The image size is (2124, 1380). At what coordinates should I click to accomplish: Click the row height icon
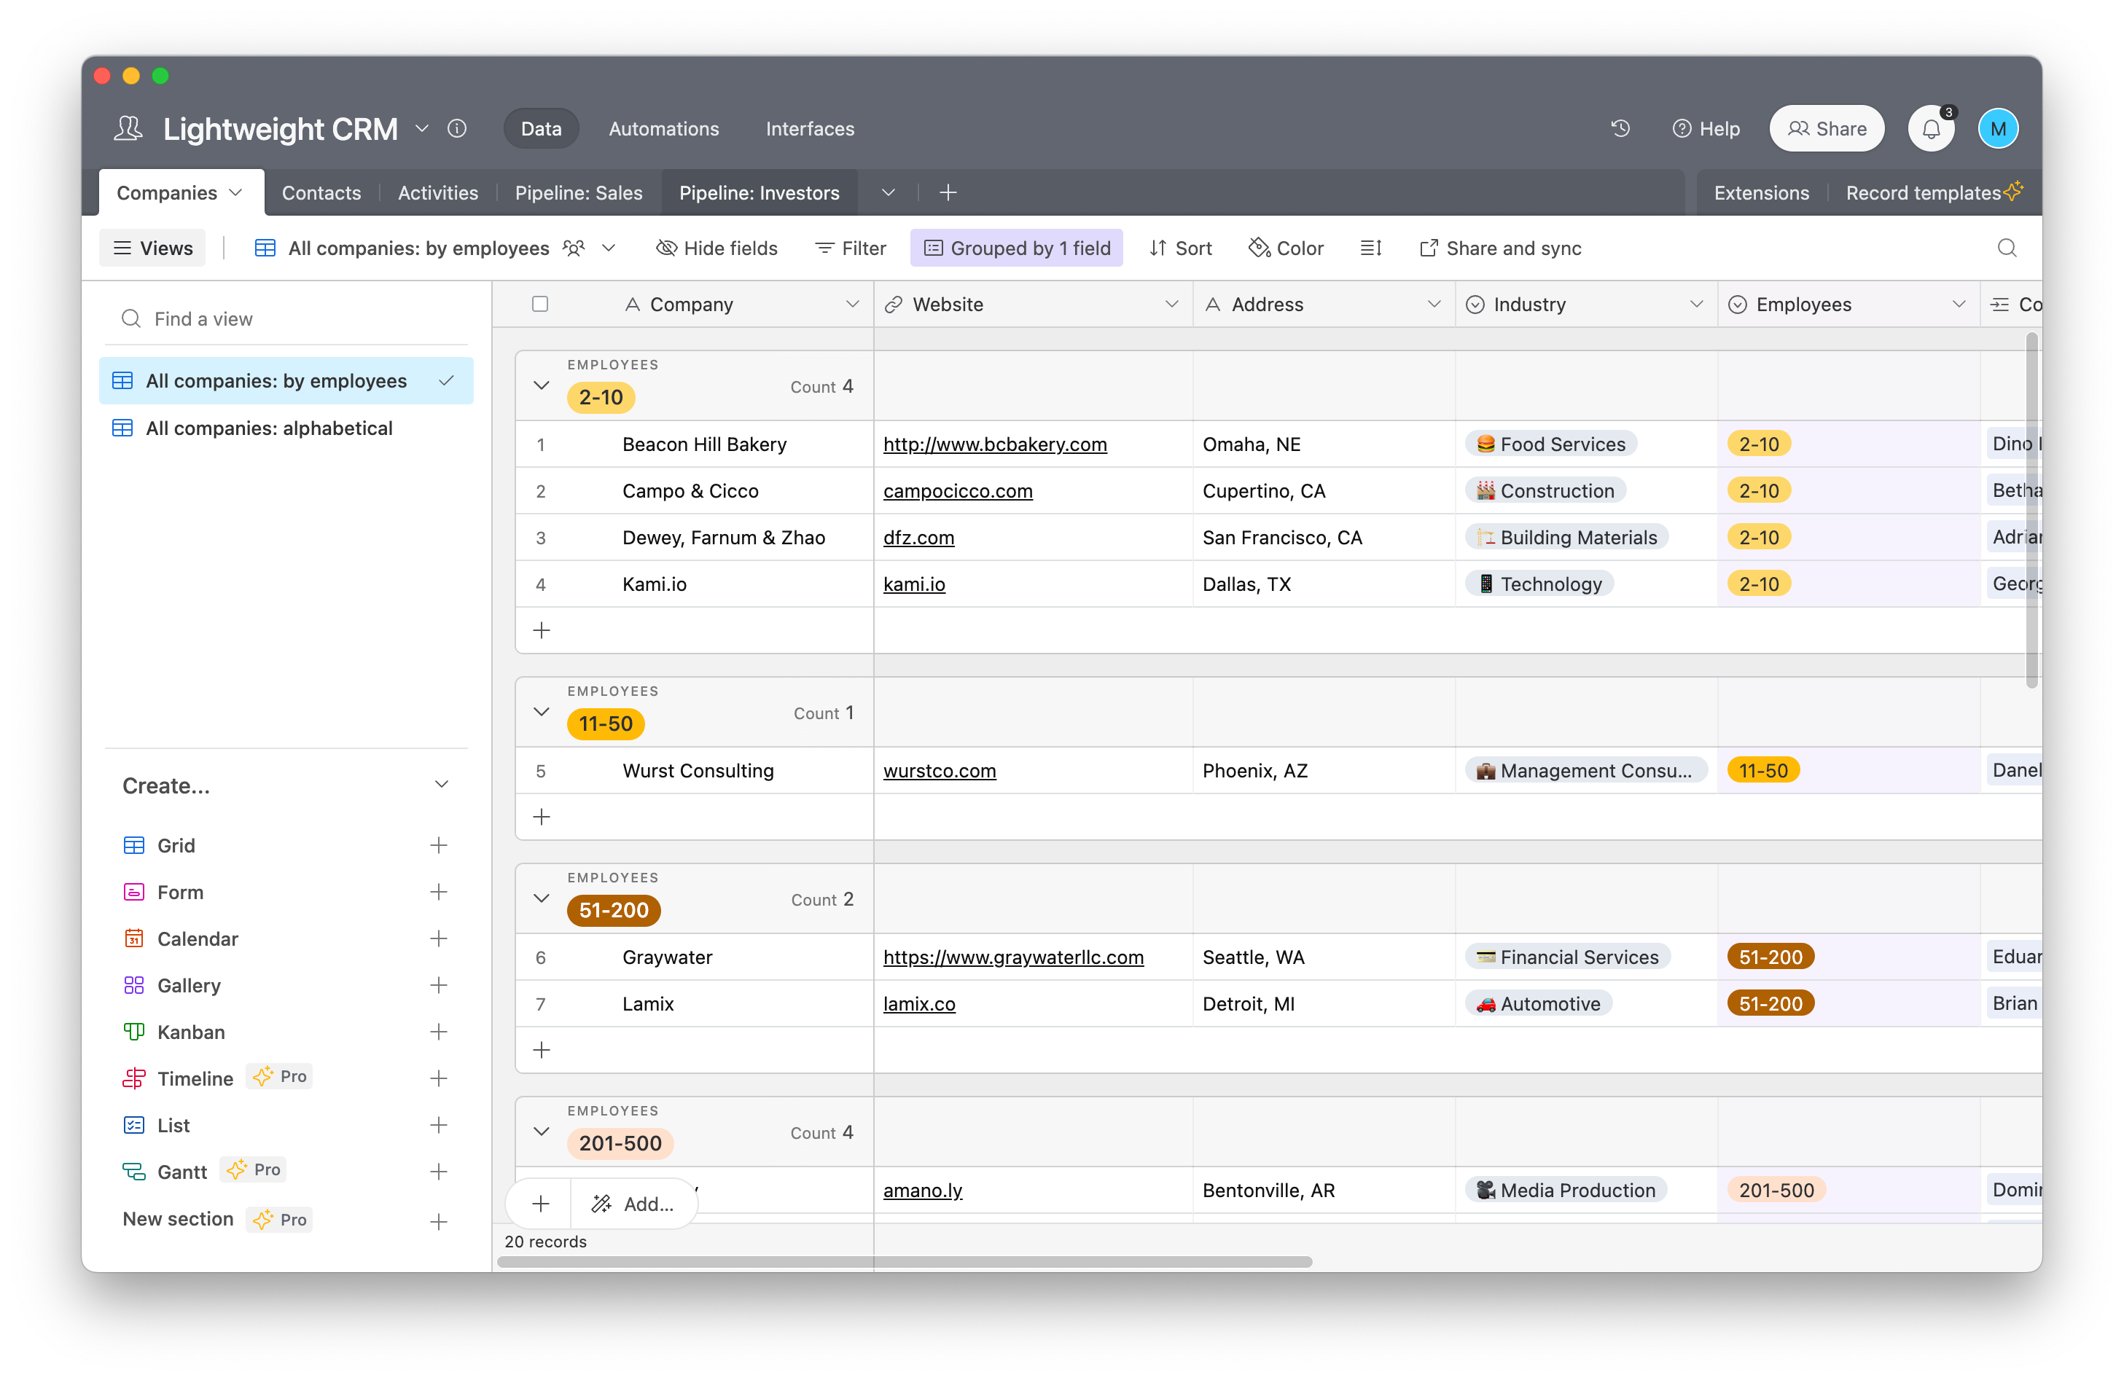click(1371, 248)
